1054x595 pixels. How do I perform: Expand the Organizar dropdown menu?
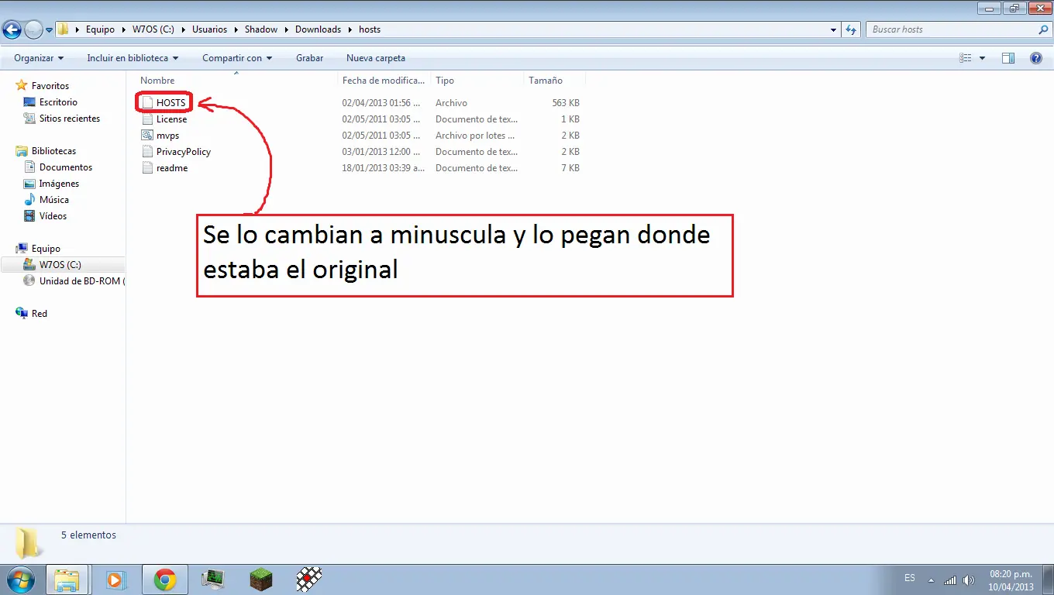39,58
